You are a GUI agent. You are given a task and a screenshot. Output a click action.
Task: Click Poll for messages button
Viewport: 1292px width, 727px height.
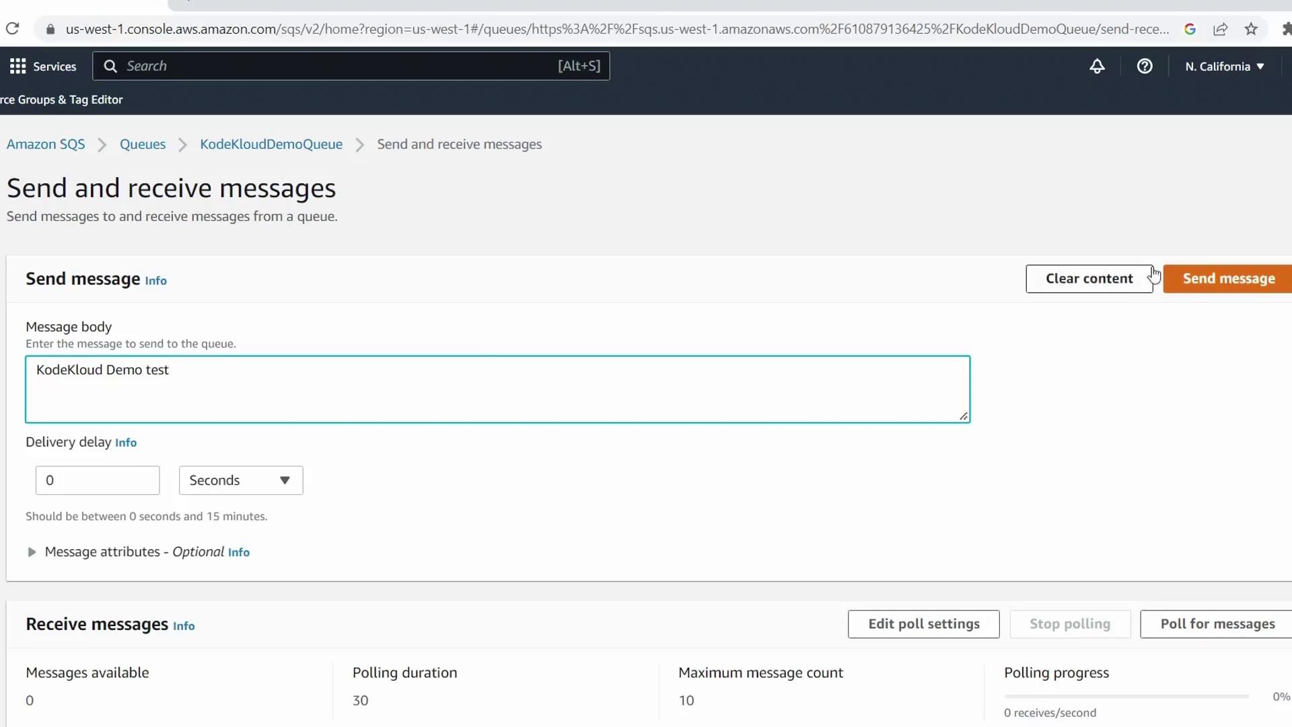[1217, 624]
